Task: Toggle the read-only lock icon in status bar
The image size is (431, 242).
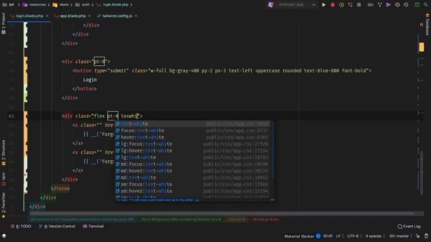Action: click(x=418, y=236)
